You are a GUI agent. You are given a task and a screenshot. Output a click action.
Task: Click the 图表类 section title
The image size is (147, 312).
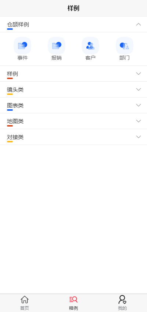click(x=15, y=106)
